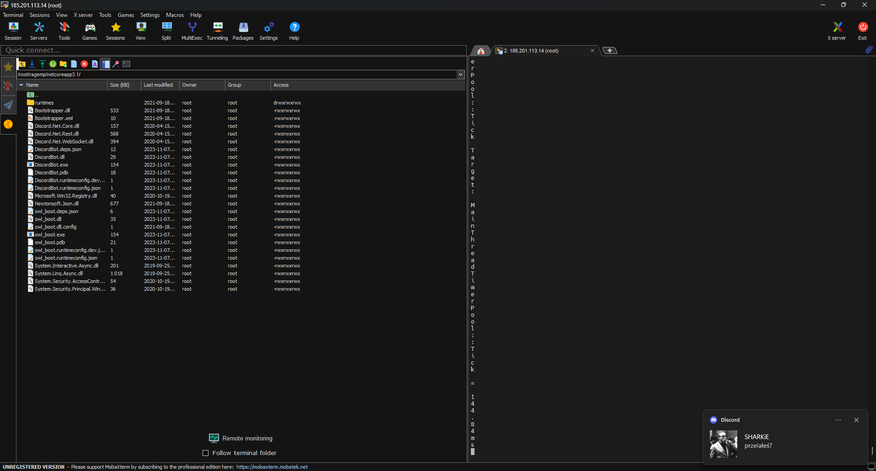Dismiss the Discord notification from SHARKiE
Screen dimensions: 876x471
(x=857, y=419)
